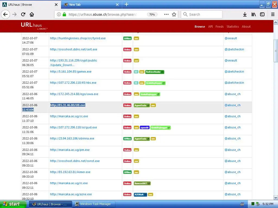Image resolution: width=278 pixels, height=208 pixels.
Task: Open the browser home page
Action: [32, 14]
